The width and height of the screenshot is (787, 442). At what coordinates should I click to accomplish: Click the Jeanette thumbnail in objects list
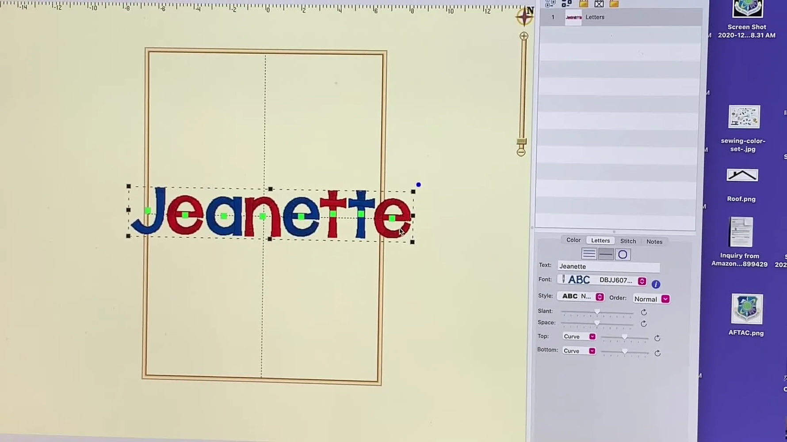tap(573, 17)
